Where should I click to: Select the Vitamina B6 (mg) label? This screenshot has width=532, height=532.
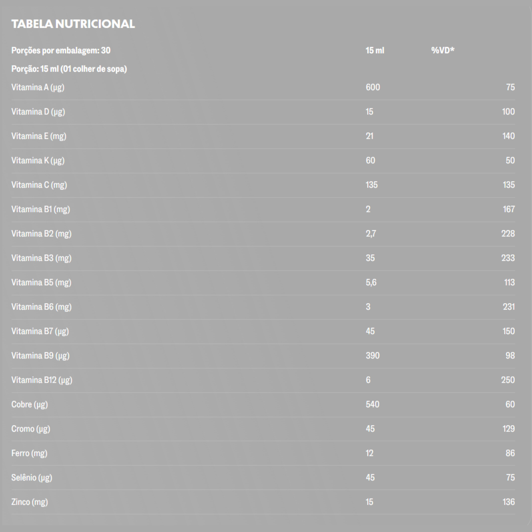point(41,307)
